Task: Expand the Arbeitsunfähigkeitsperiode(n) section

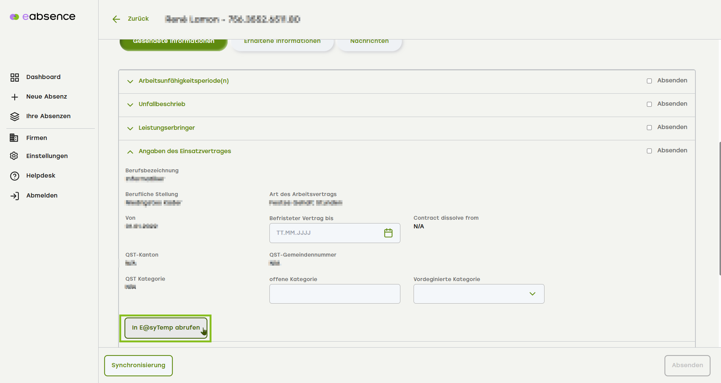Action: point(130,81)
